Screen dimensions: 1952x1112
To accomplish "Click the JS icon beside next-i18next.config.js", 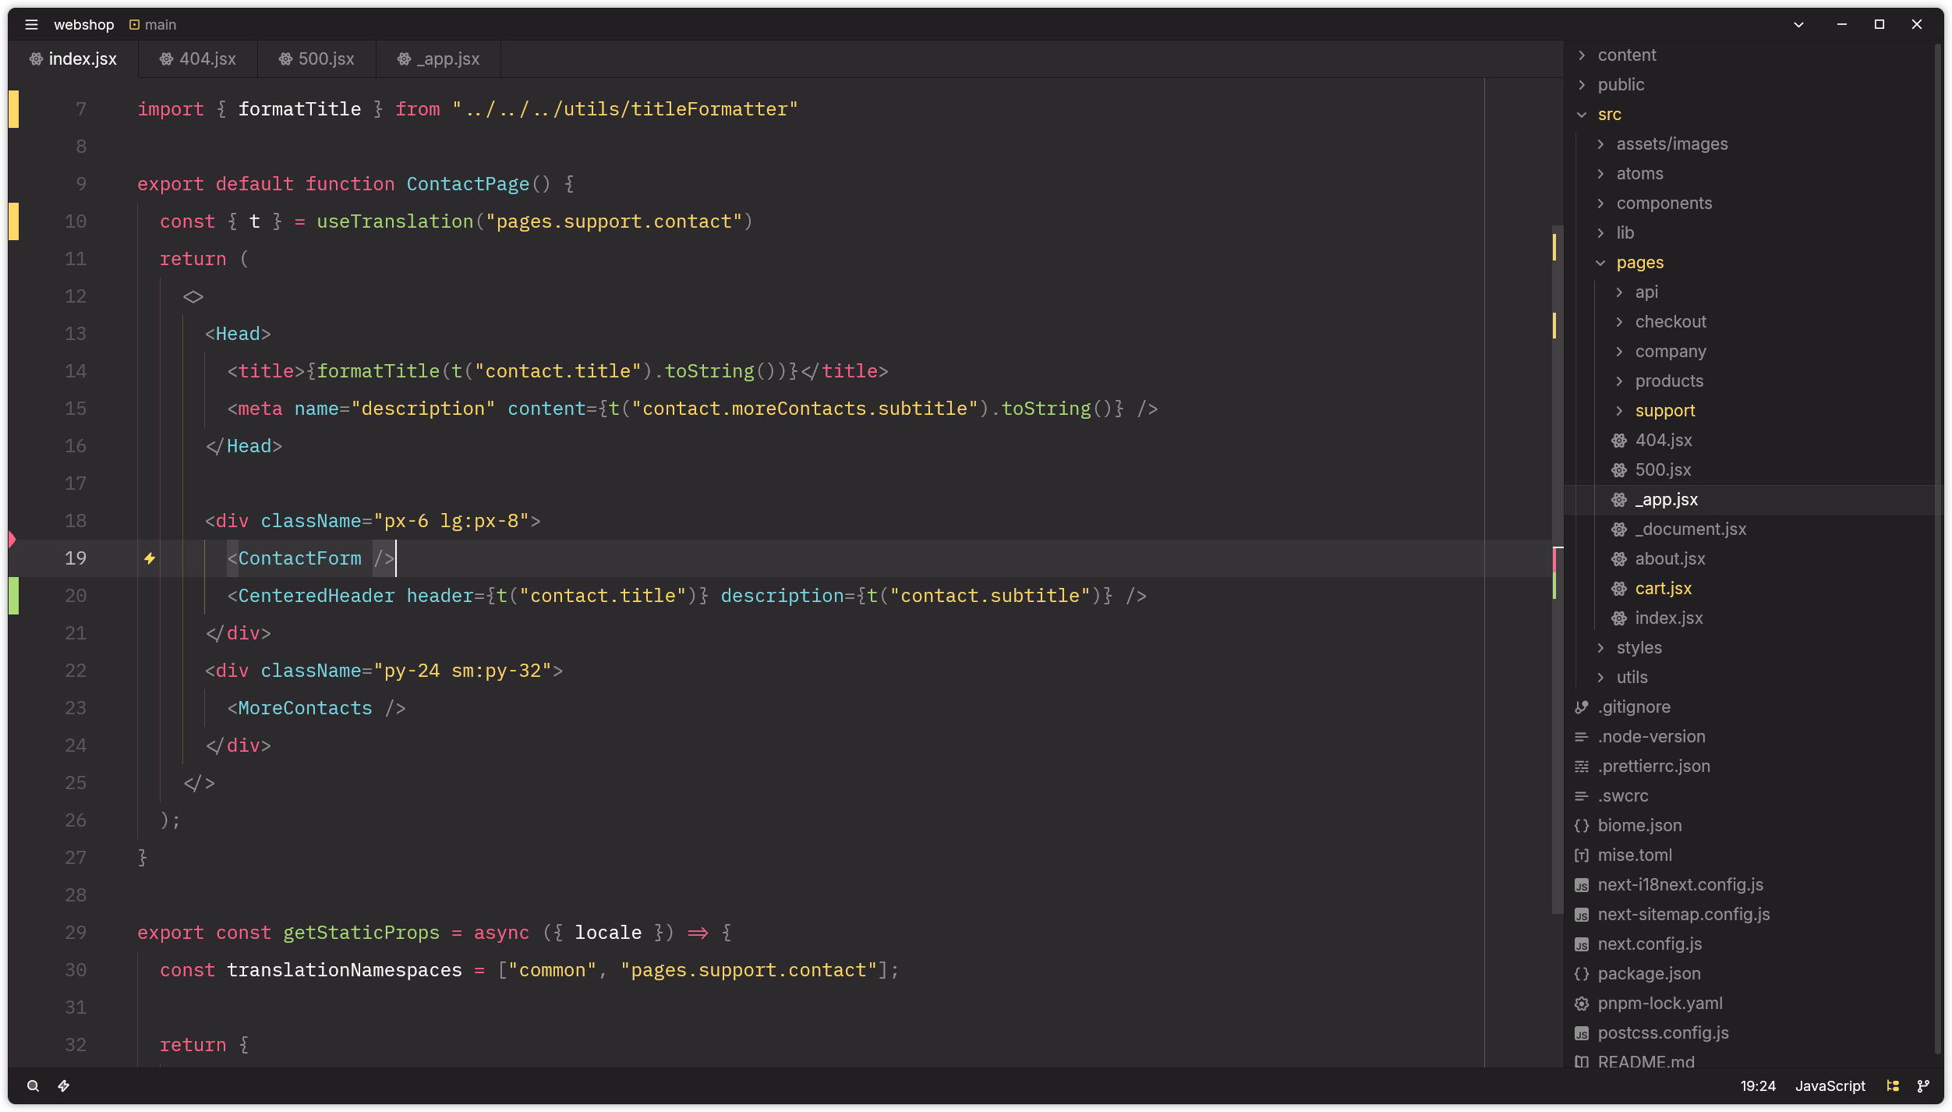I will tap(1582, 885).
